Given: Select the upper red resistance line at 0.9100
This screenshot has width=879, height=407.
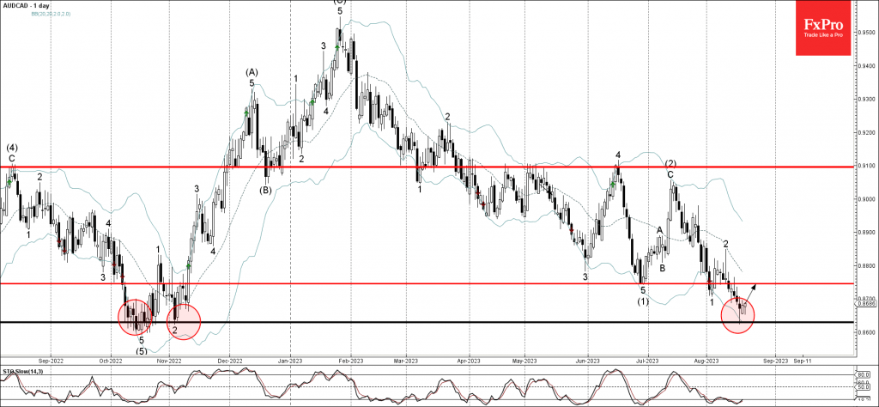Looking at the screenshot, I should point(429,166).
